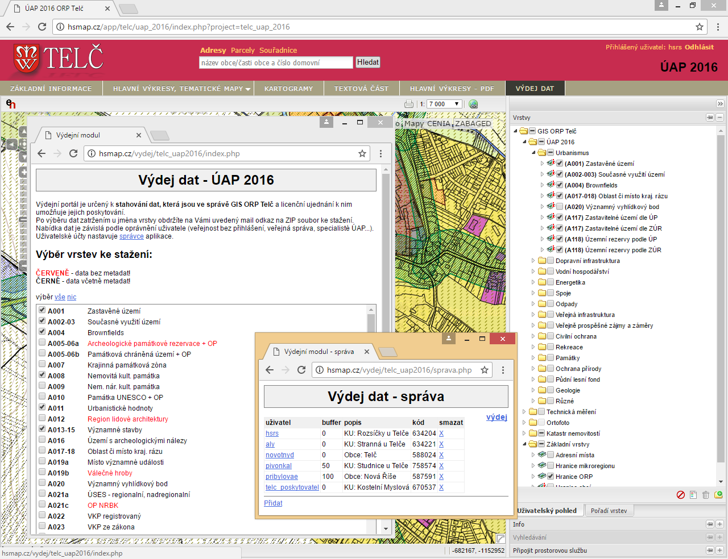Open ZÁKLADNÍ INFORMACE menu item
Image resolution: width=728 pixels, height=559 pixels.
(x=51, y=89)
